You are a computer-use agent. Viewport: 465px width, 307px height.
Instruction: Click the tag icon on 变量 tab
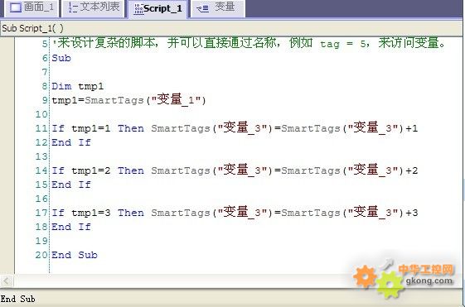pyautogui.click(x=202, y=9)
